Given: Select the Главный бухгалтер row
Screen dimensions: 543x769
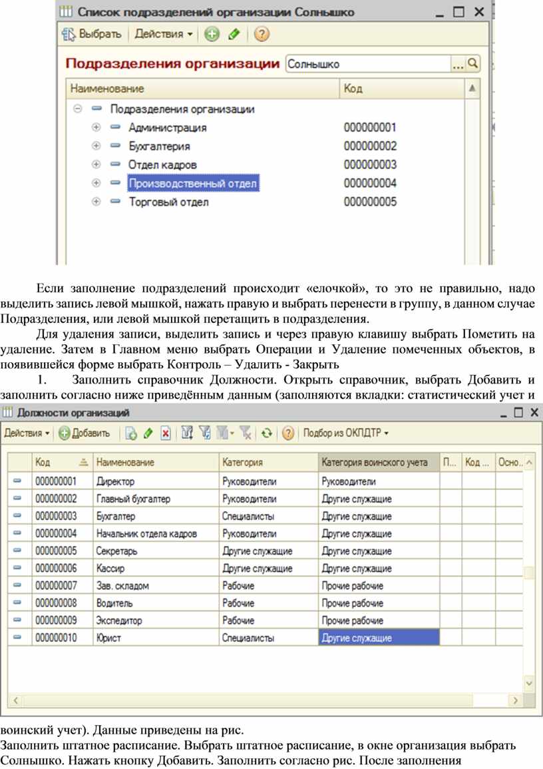Looking at the screenshot, I should [265, 499].
